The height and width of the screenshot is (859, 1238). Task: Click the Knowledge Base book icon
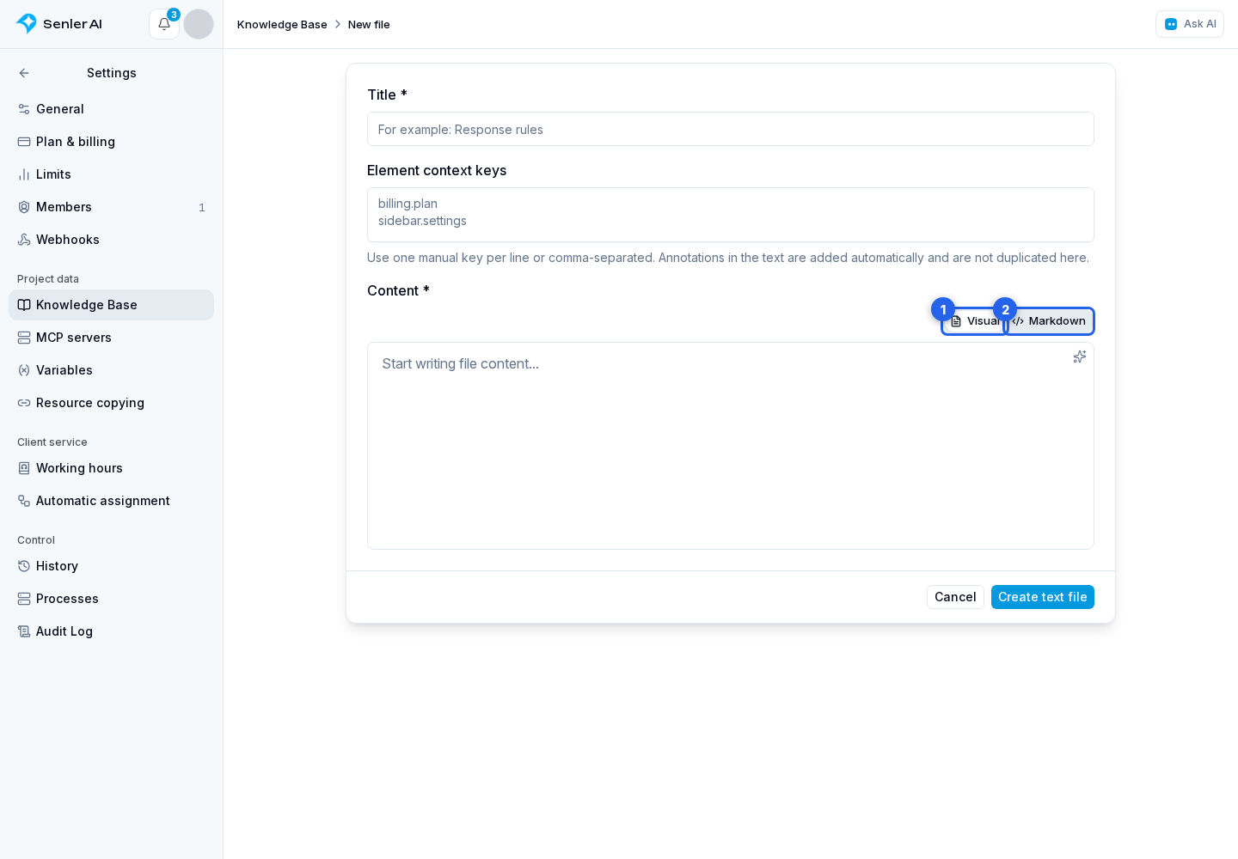(x=24, y=305)
